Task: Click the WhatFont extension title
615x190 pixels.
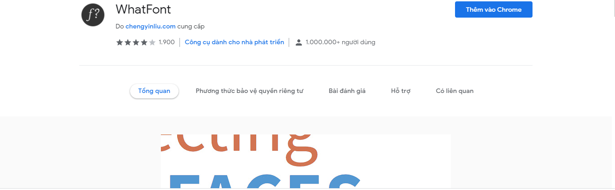Action: click(143, 9)
